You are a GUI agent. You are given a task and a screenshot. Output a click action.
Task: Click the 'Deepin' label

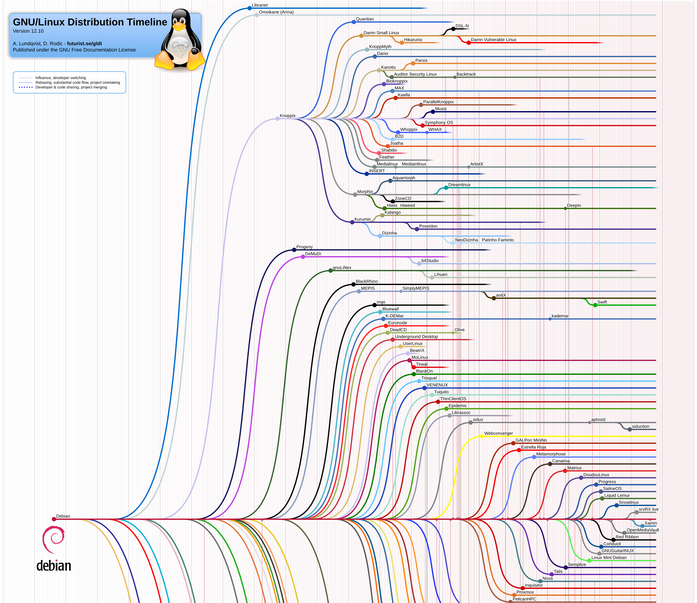click(x=574, y=205)
